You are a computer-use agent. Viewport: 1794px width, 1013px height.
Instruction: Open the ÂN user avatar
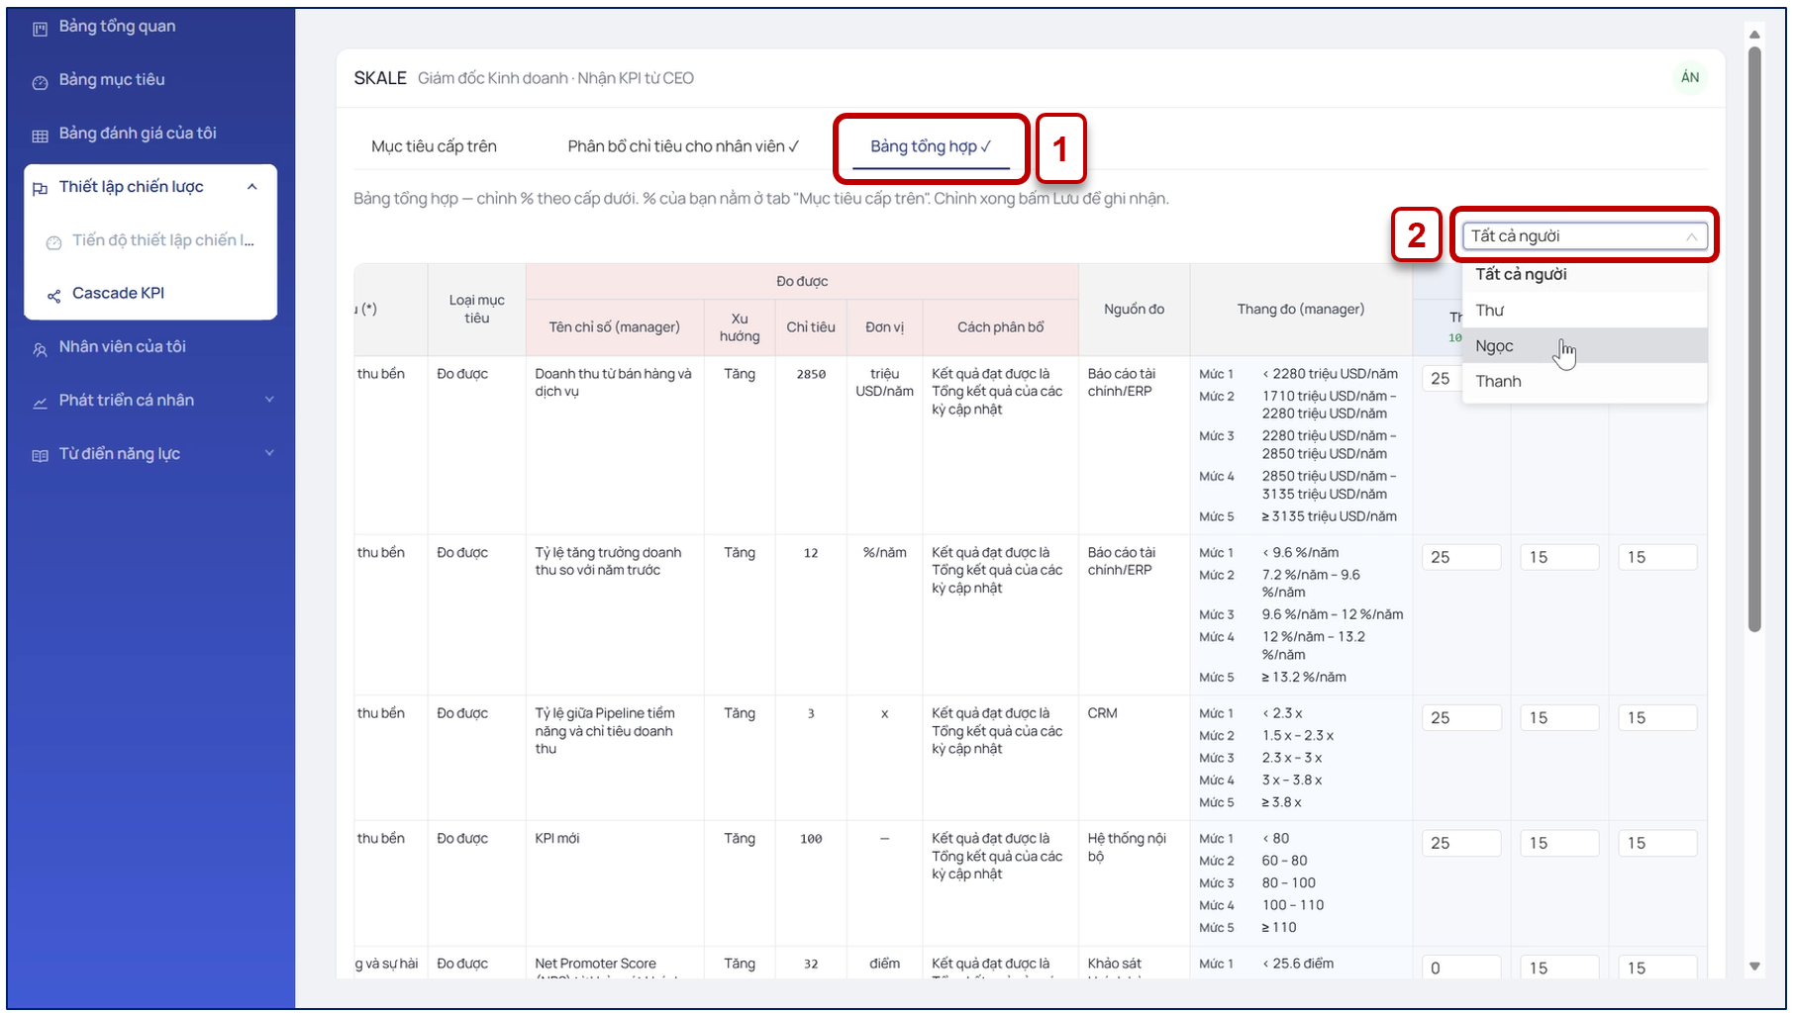point(1690,77)
